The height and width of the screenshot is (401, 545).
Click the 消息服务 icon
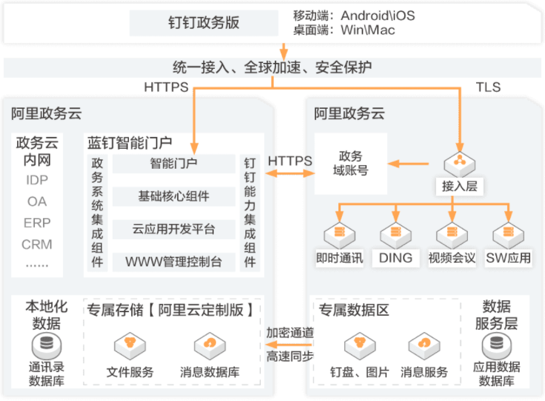424,346
